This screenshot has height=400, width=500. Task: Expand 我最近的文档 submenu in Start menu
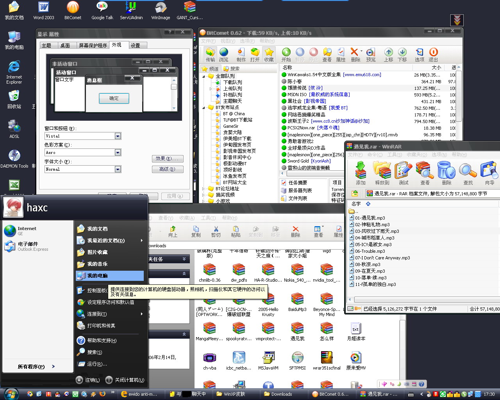click(x=110, y=241)
